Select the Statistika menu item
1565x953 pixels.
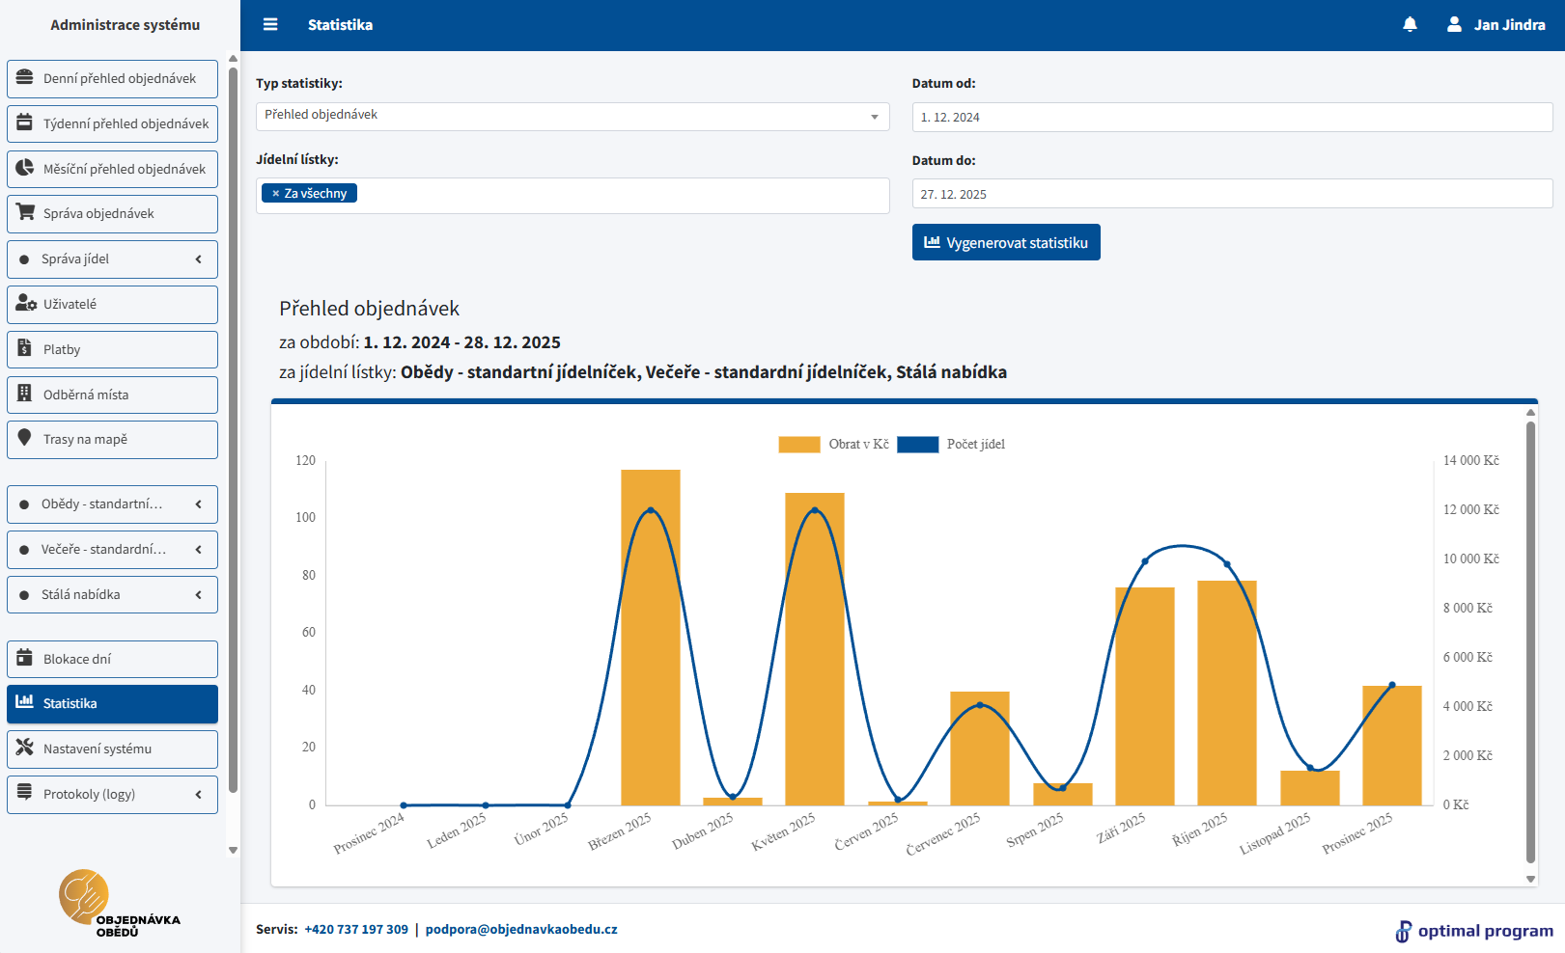pos(112,703)
